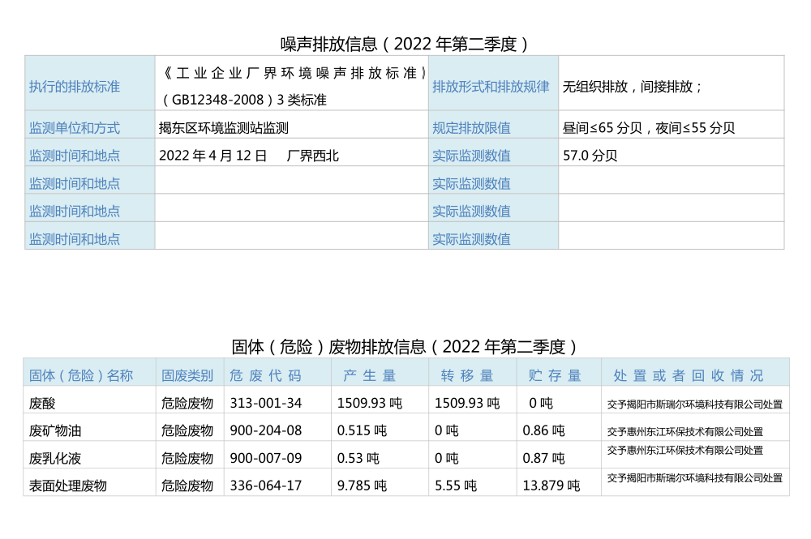Click the code 900-007-09
Screen dimensions: 811x539
(x=265, y=459)
